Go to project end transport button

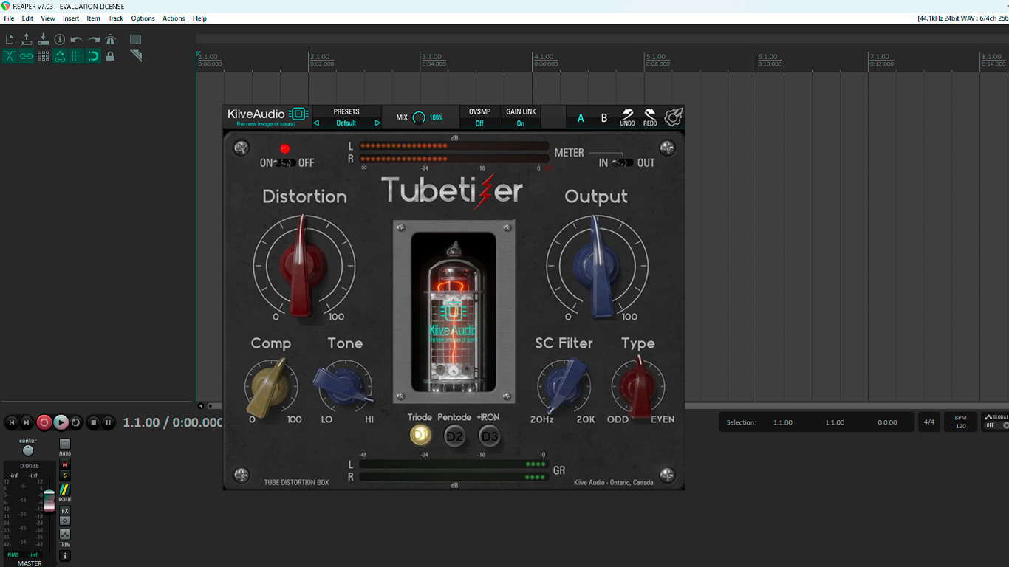click(27, 422)
